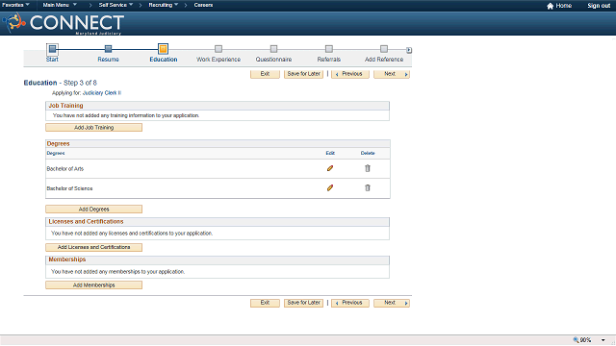The height and width of the screenshot is (346, 616).
Task: Delete the Bachelor of Arts degree
Action: [368, 168]
